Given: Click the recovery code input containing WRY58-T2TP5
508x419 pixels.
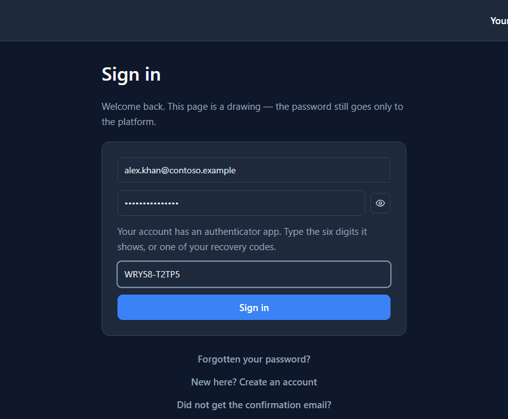Looking at the screenshot, I should tap(253, 274).
